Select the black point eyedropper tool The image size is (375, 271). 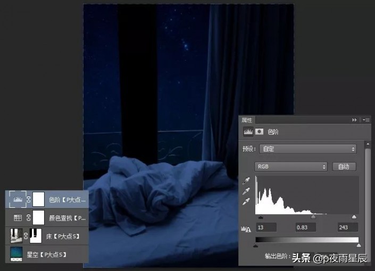click(x=246, y=181)
